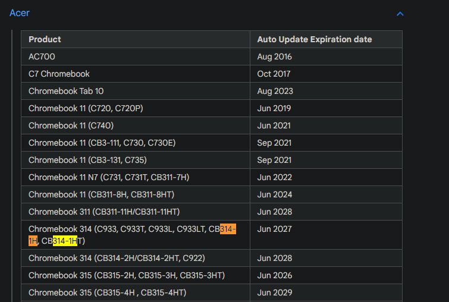This screenshot has width=449, height=302.
Task: Click the Auto Update Expiration date header
Action: click(x=314, y=39)
